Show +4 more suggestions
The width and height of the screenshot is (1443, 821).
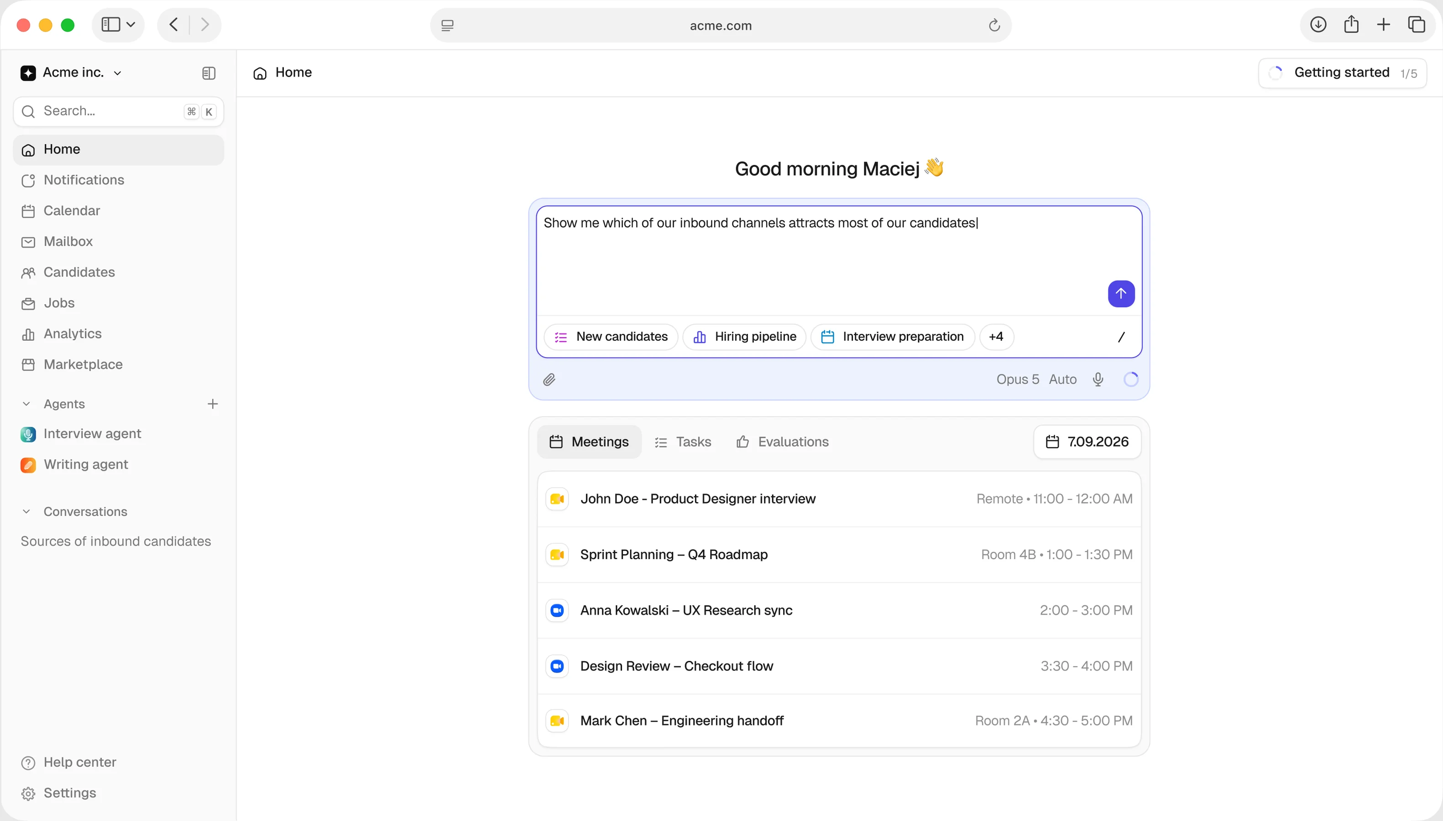click(x=996, y=337)
